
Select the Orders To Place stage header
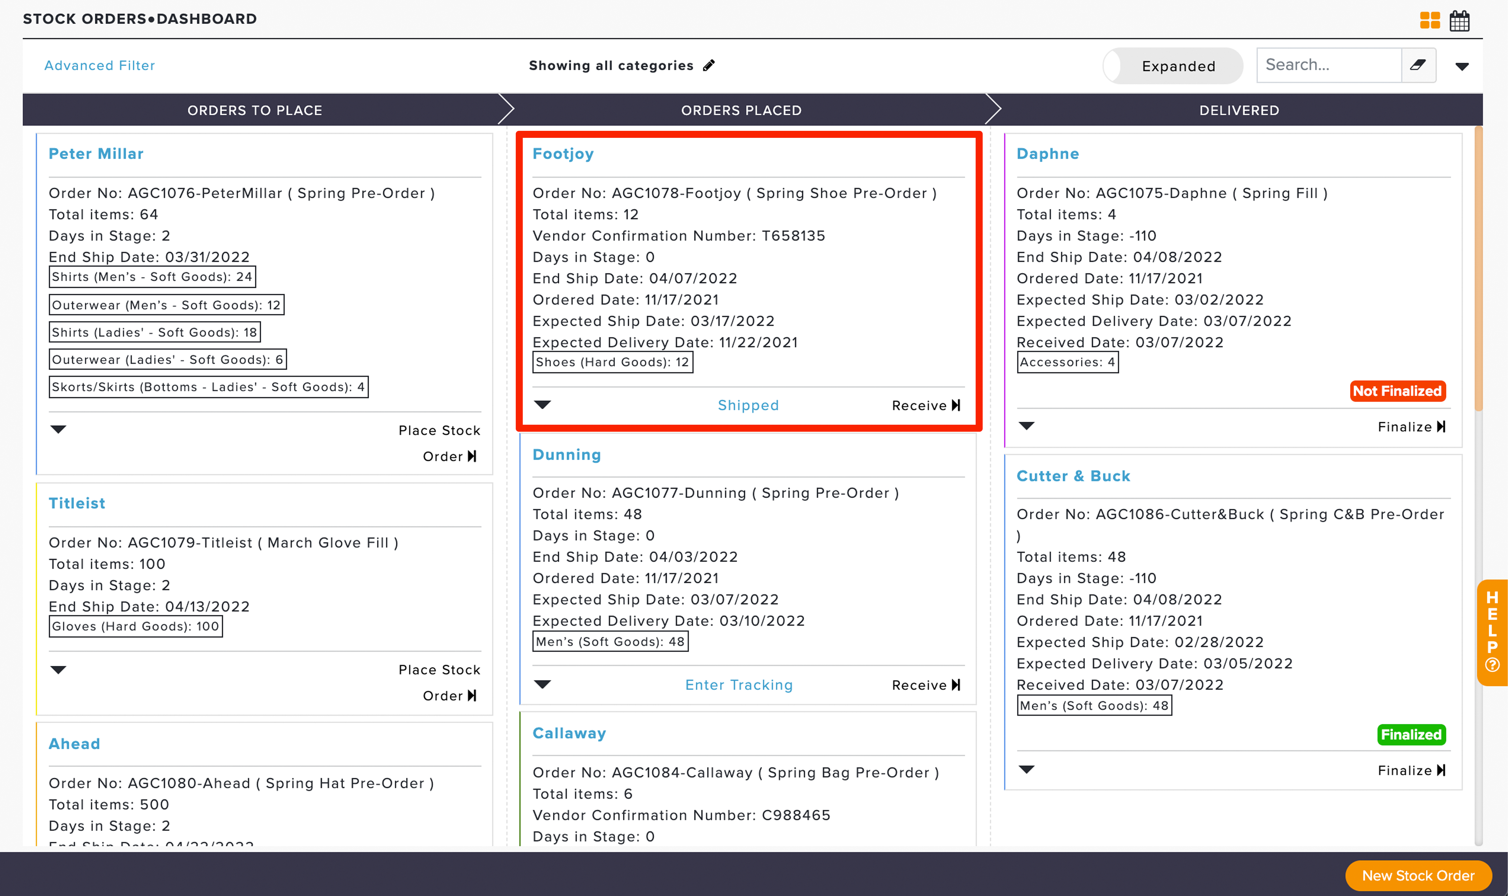[x=255, y=110]
